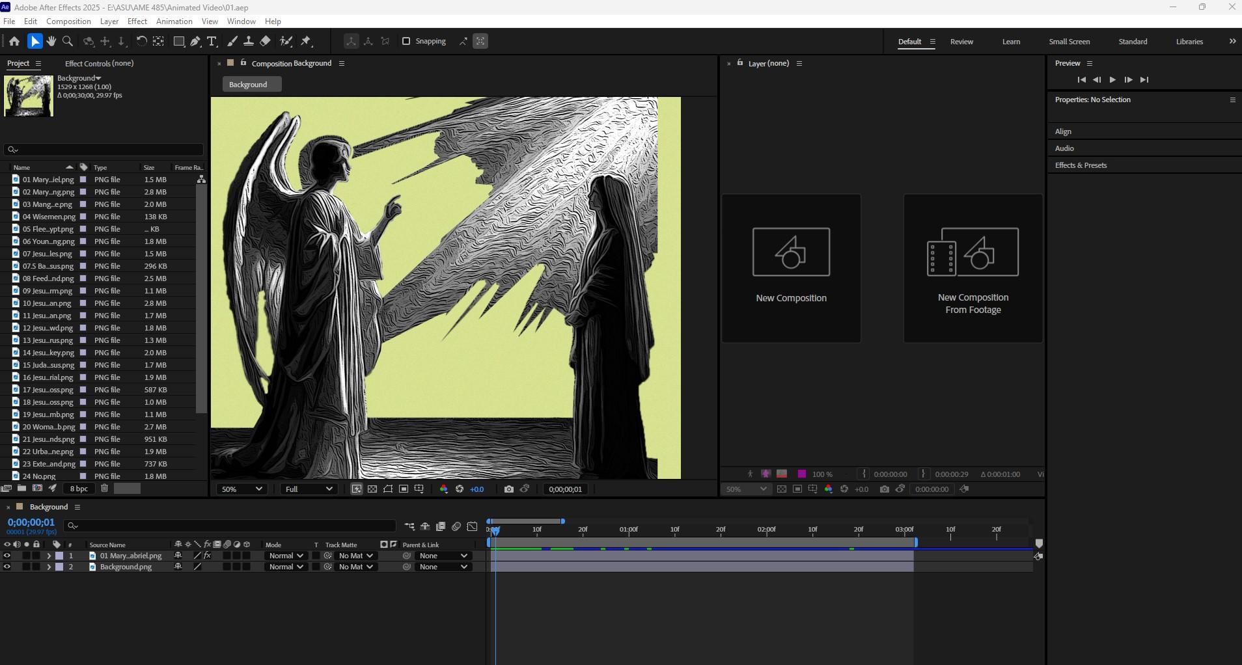
Task: Open the File menu
Action: 9,21
